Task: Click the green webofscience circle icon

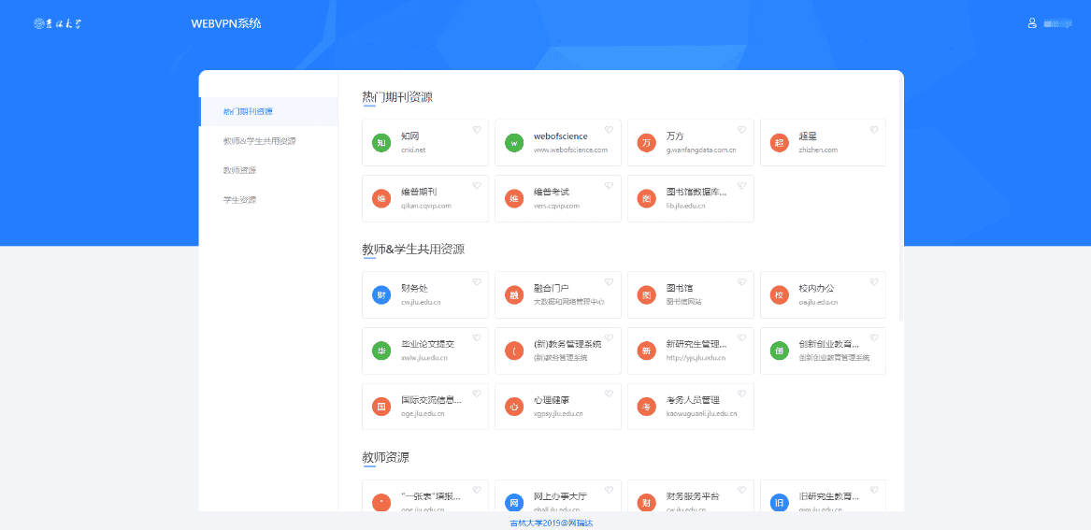Action: (x=514, y=143)
